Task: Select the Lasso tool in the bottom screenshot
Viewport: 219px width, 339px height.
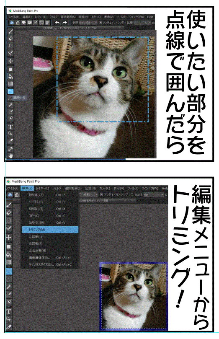Action: [x=9, y=279]
